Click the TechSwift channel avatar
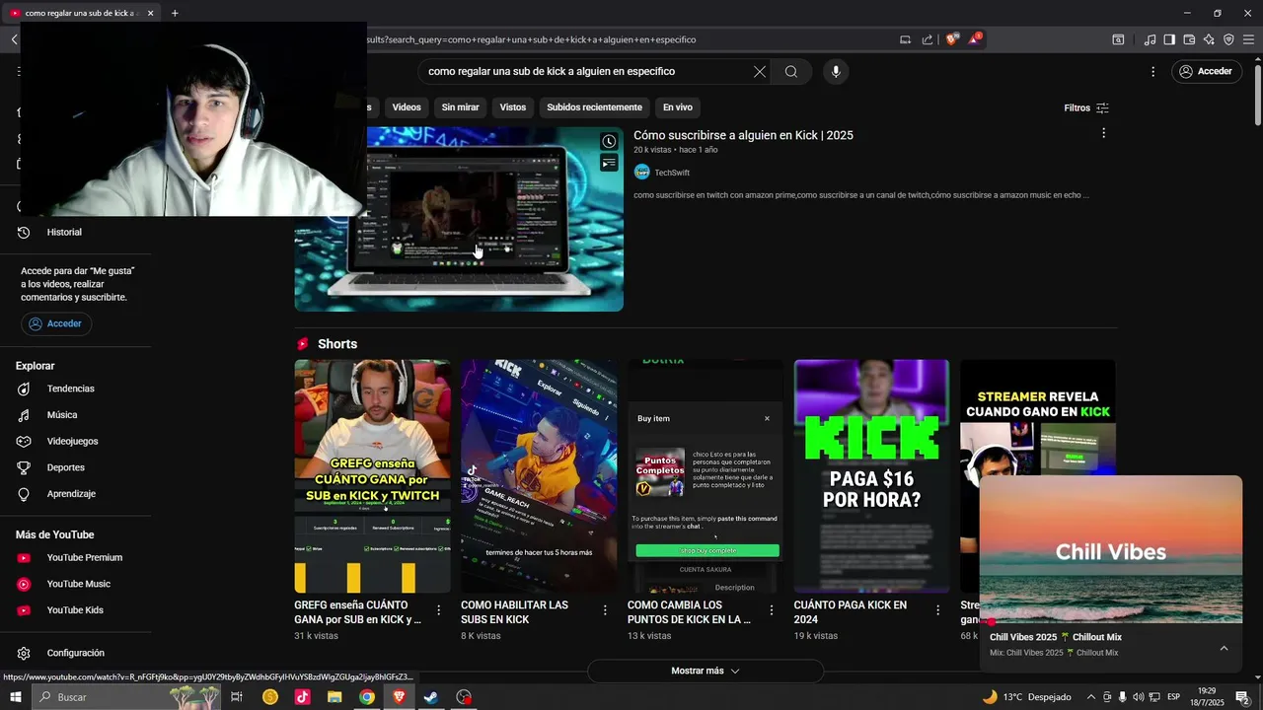 pyautogui.click(x=642, y=173)
